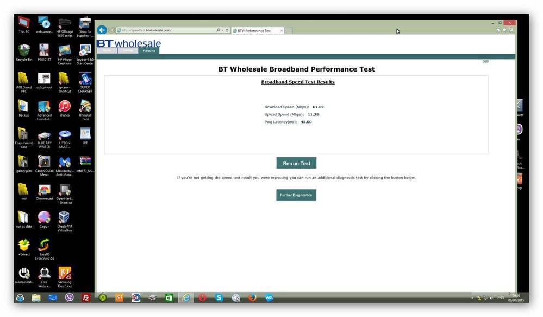
Task: Open webcam desktop shortcut icon
Action: pos(45,24)
